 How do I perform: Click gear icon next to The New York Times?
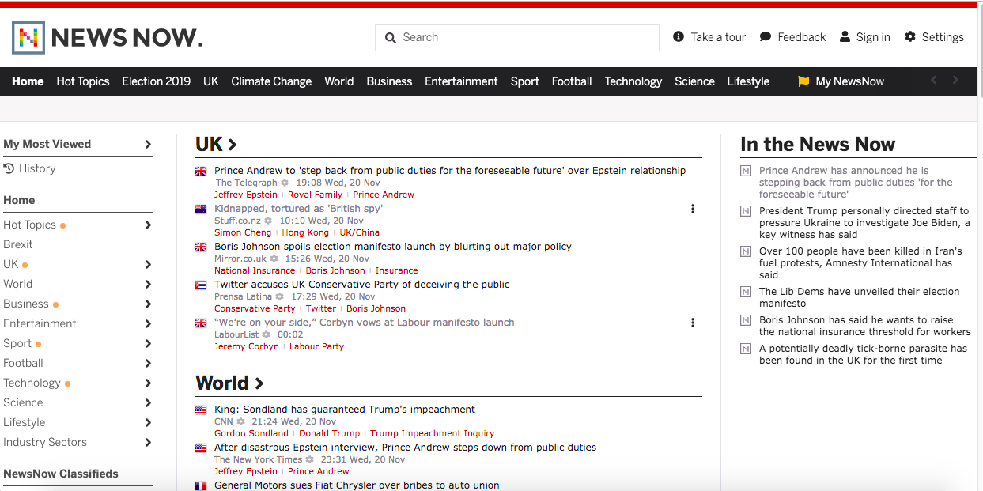point(310,459)
